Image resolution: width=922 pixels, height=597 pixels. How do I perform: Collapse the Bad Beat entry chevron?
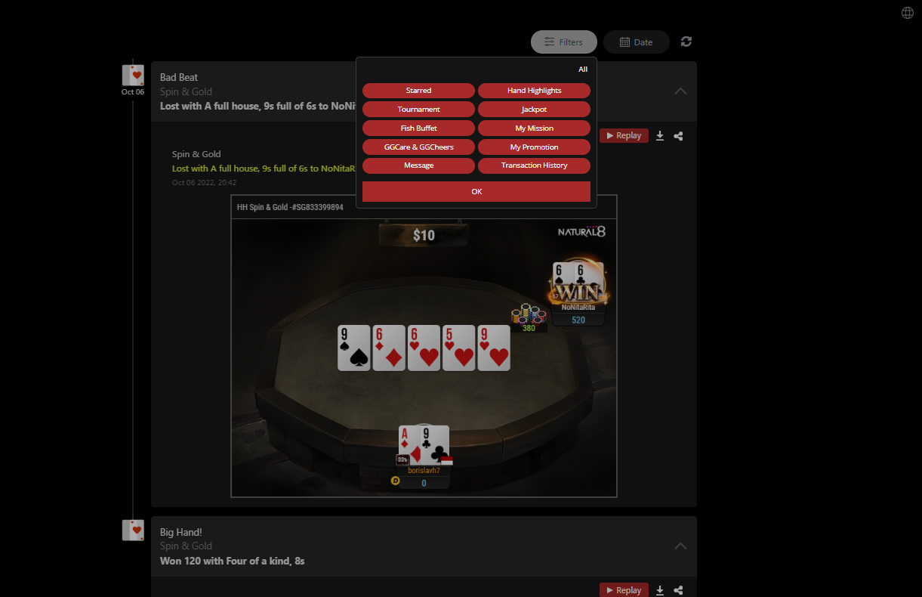(680, 91)
